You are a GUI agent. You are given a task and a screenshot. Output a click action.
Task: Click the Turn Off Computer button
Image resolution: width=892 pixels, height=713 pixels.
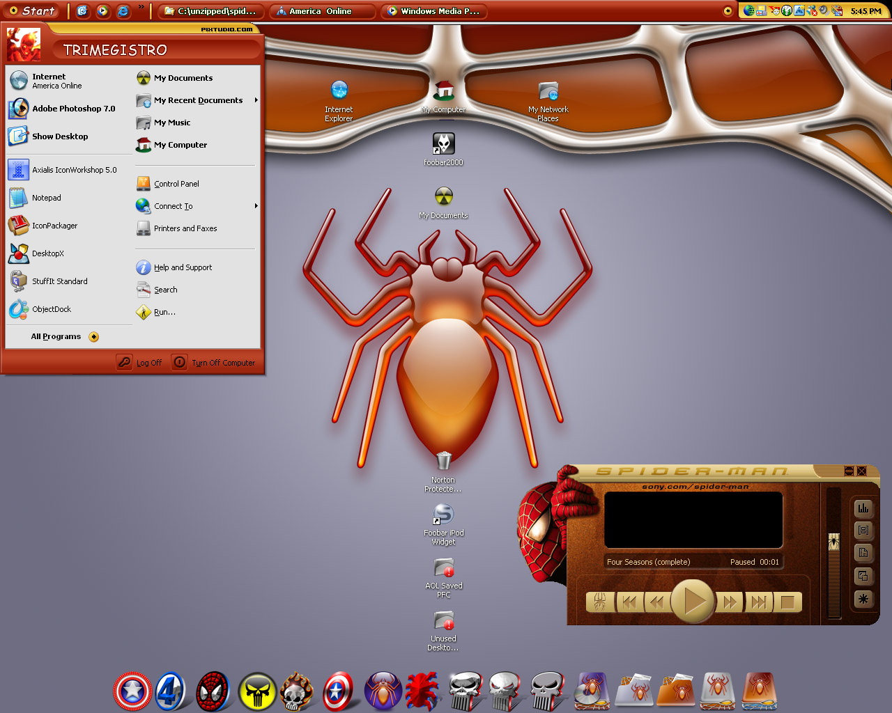click(214, 363)
